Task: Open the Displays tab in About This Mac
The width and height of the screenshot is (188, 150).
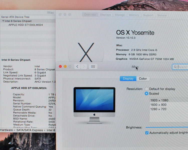Action: [x=105, y=15]
